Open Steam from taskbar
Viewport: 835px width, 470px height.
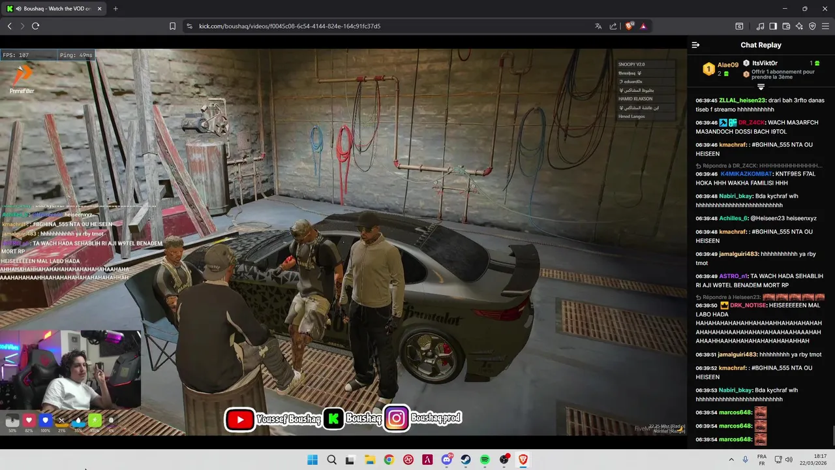(466, 460)
